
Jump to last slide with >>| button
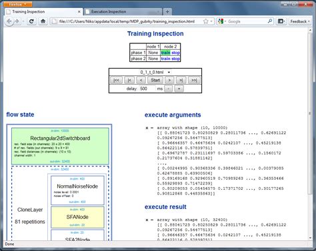click(194, 80)
